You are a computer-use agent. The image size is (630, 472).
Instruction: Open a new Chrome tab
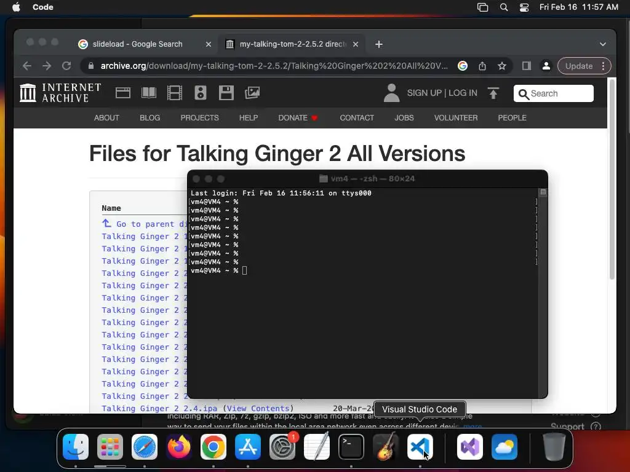[x=379, y=44]
